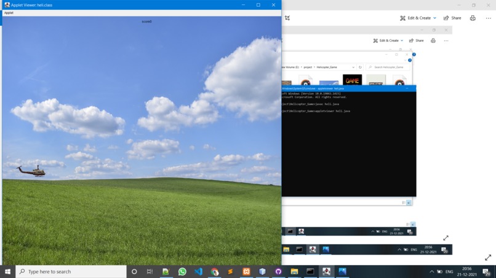The width and height of the screenshot is (496, 278).
Task: Click the Share button in Photos
Action: click(x=452, y=18)
